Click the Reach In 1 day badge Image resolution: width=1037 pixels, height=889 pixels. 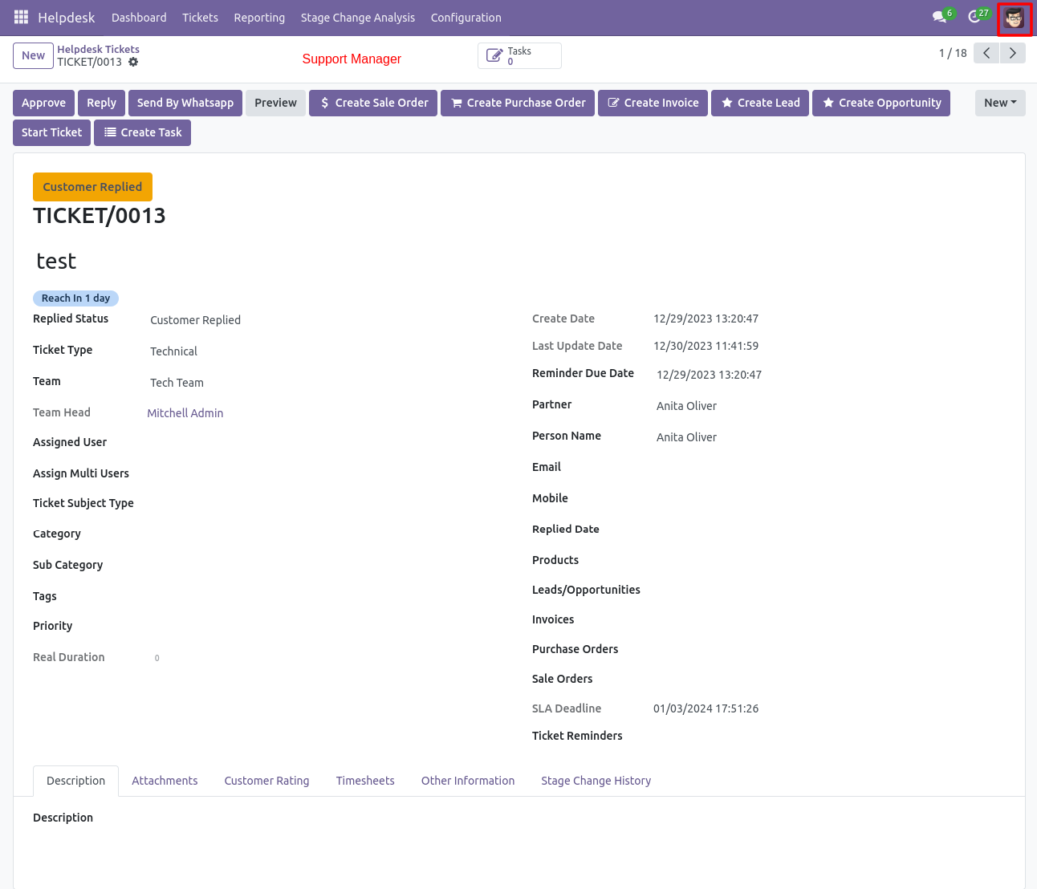click(75, 298)
